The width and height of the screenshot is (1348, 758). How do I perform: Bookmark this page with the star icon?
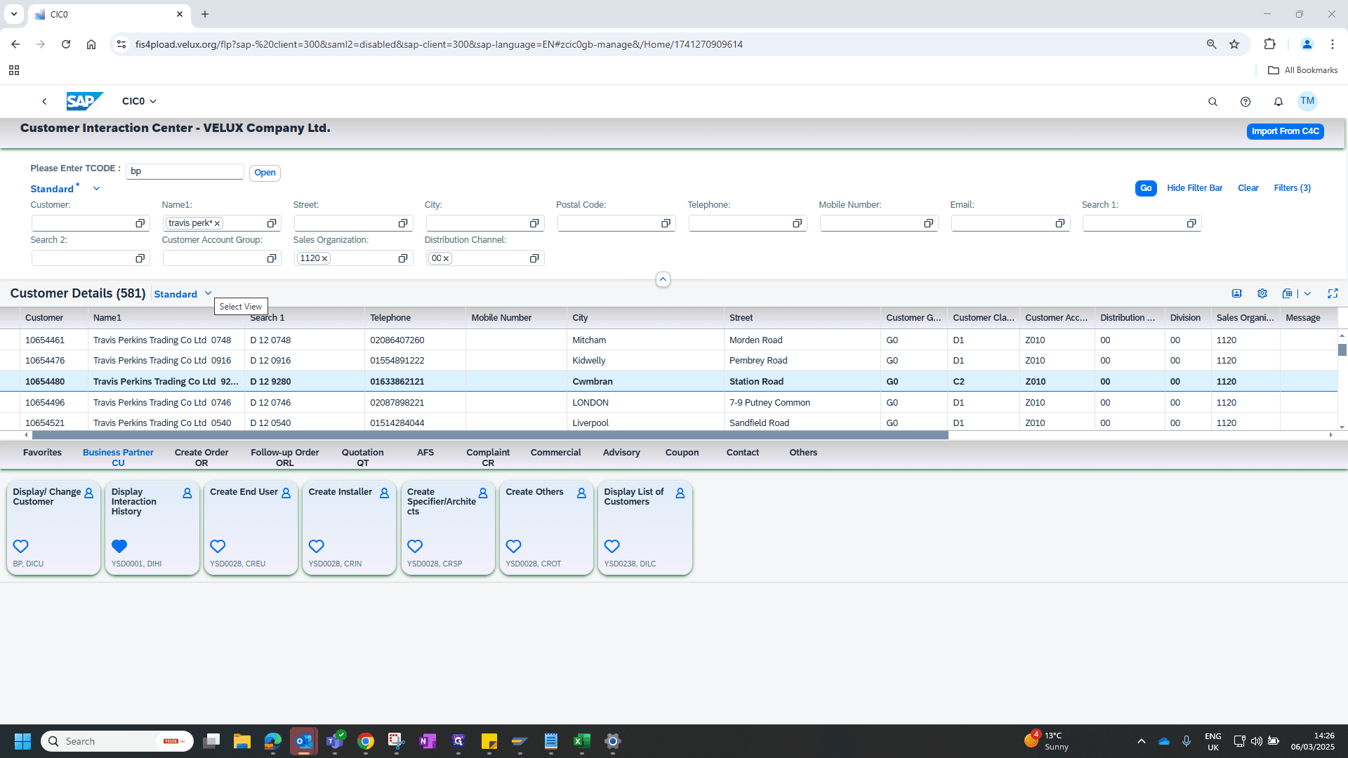1234,44
